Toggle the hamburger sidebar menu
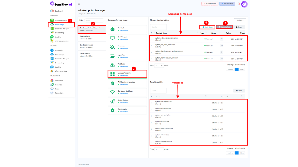This screenshot has width=298, height=167. [79, 4]
